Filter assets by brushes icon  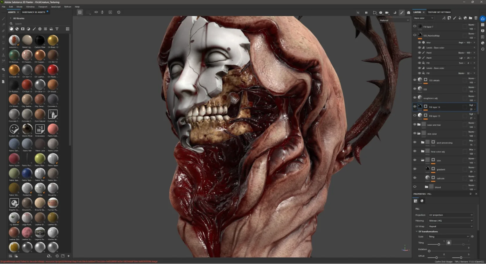pyautogui.click(x=34, y=29)
